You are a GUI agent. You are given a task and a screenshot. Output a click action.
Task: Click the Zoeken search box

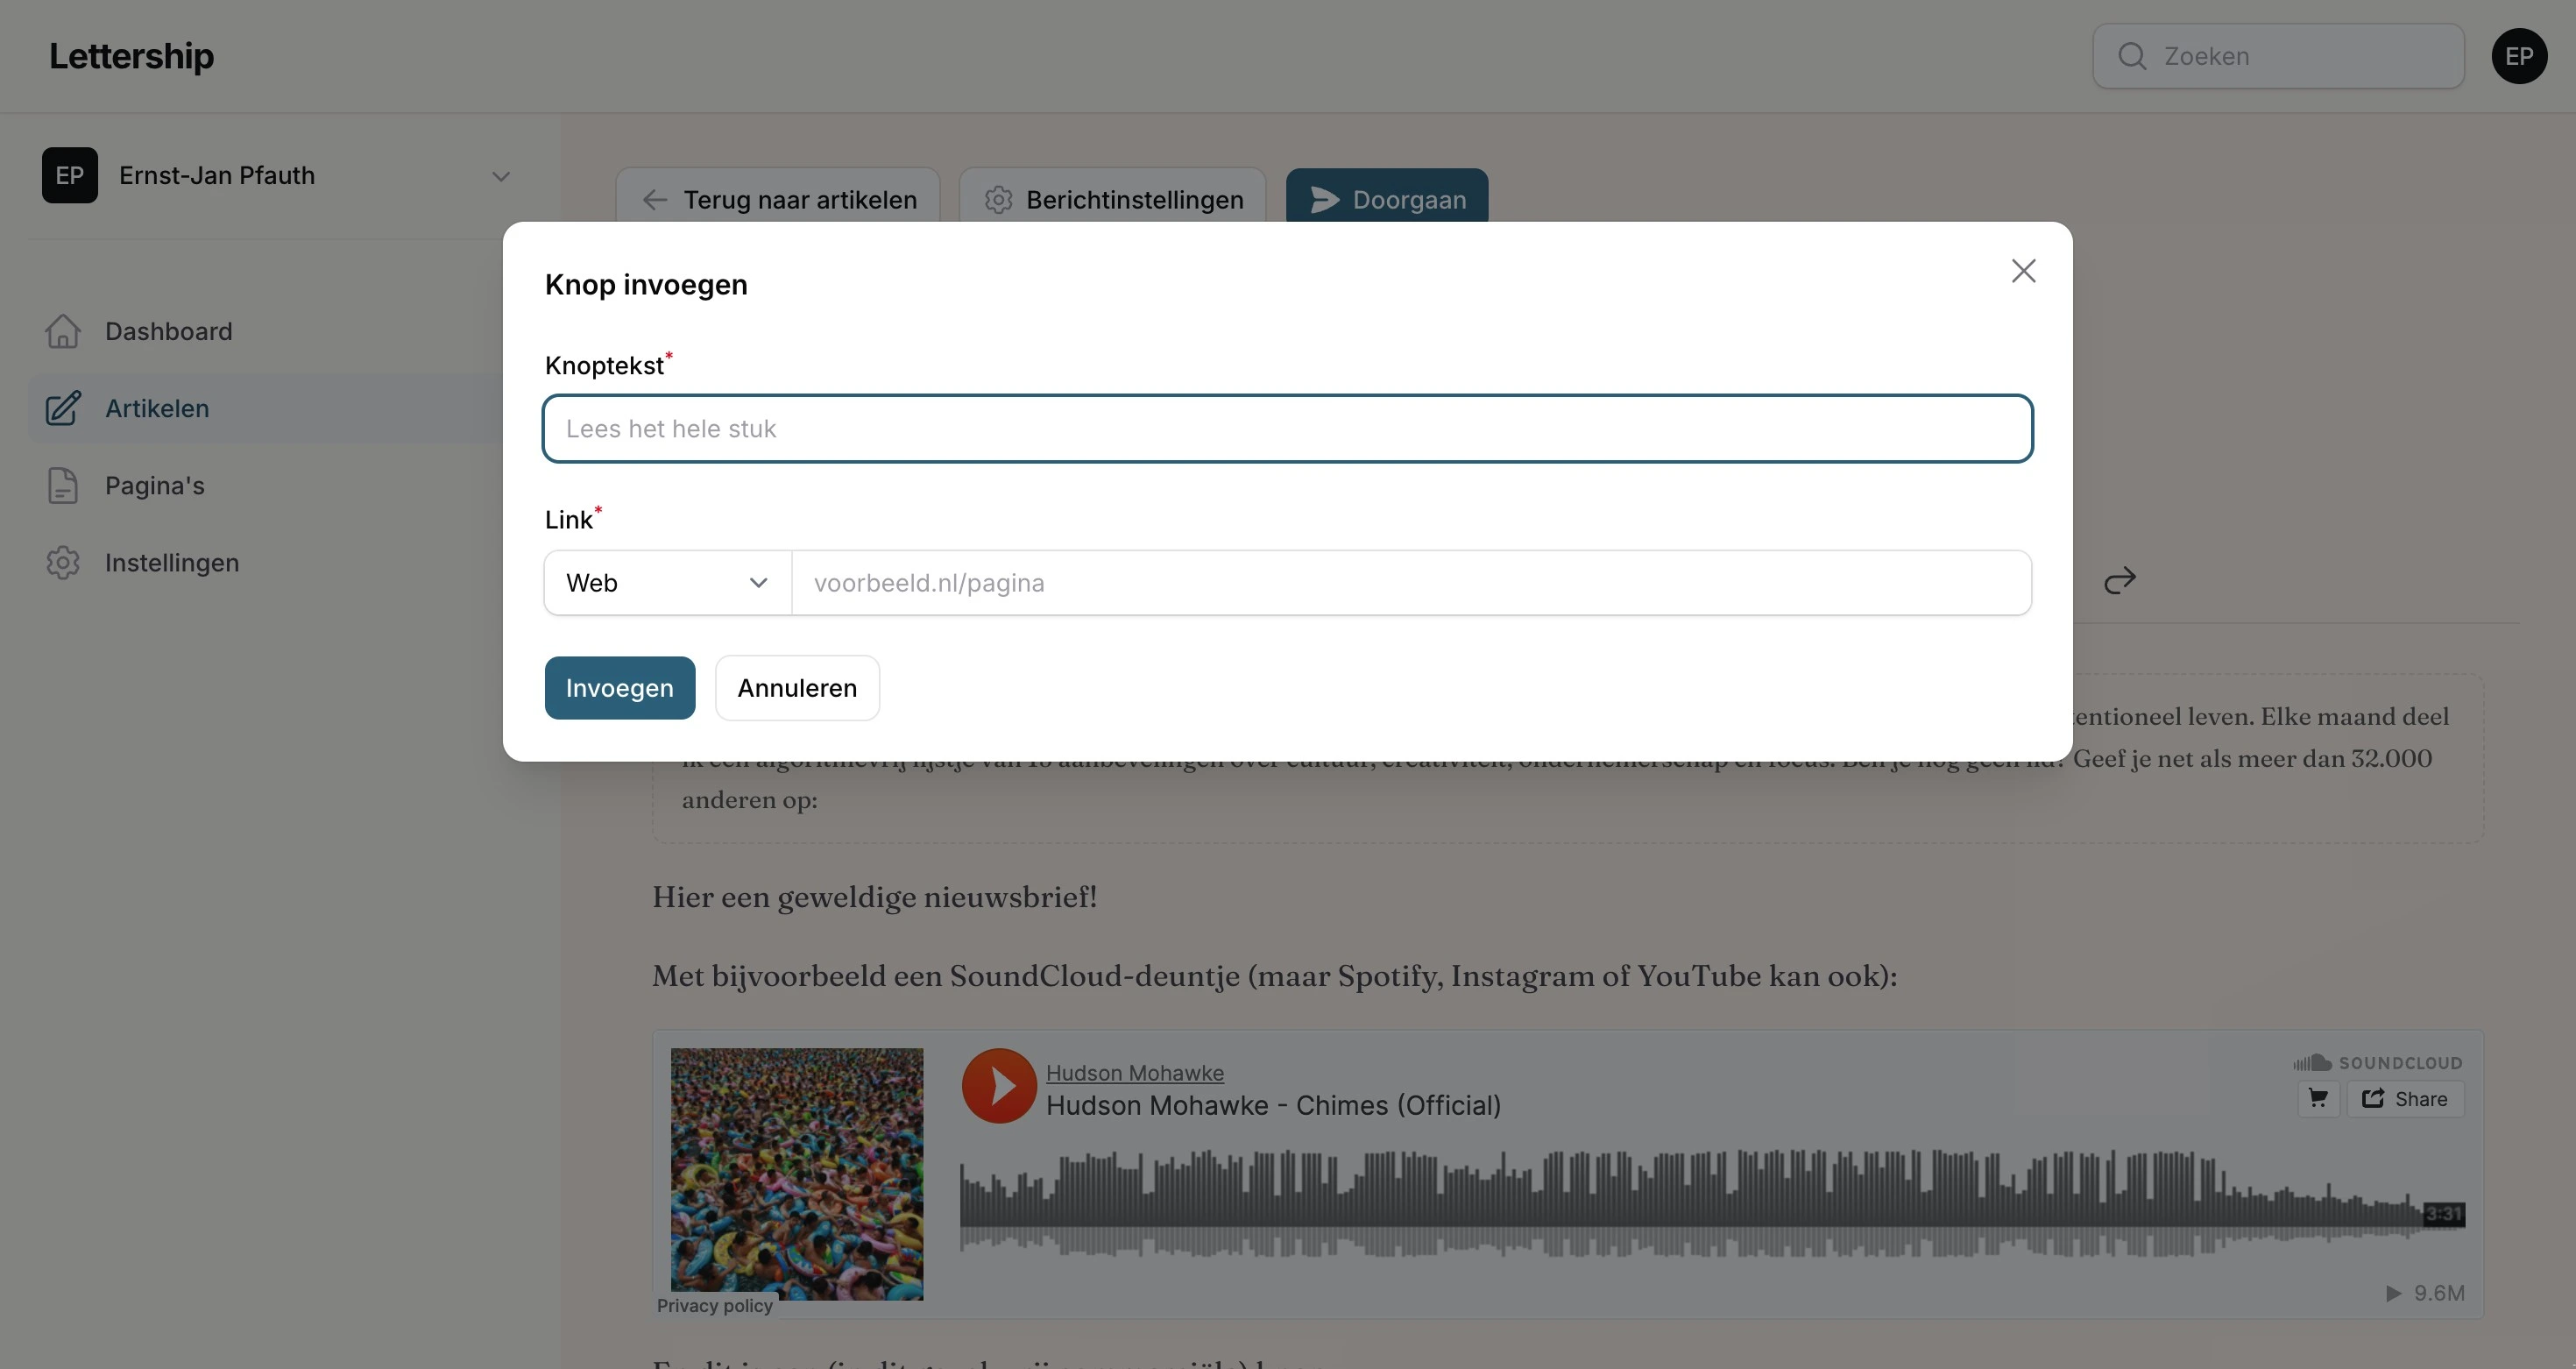click(x=2277, y=56)
